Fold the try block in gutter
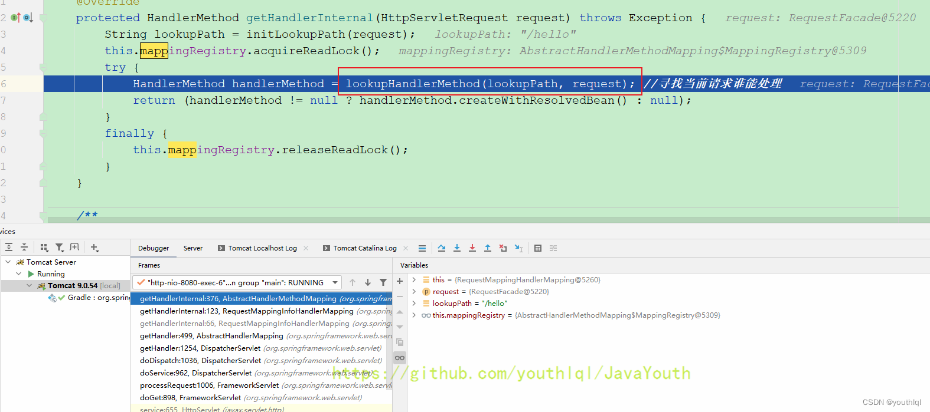 click(x=43, y=67)
